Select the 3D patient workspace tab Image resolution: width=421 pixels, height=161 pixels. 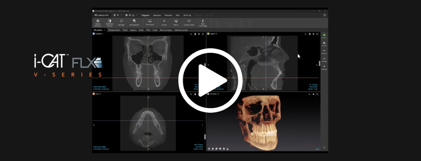point(98,30)
